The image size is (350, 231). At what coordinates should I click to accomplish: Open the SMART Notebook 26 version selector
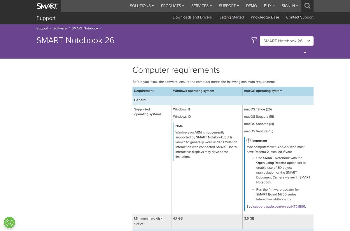click(286, 41)
